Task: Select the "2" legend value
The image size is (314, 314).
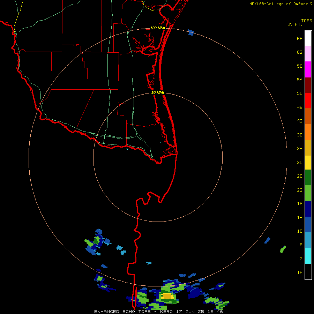Action: tap(301, 259)
